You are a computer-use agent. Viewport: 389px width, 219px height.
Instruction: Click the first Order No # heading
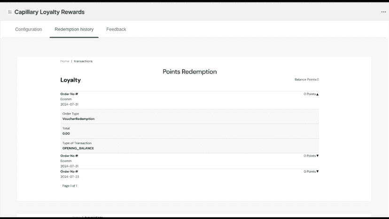click(x=69, y=94)
